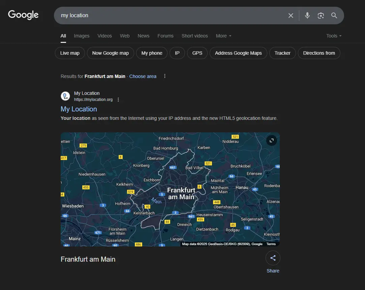Click the Dreieich label on the map
This screenshot has height=290, width=365.
(184, 225)
